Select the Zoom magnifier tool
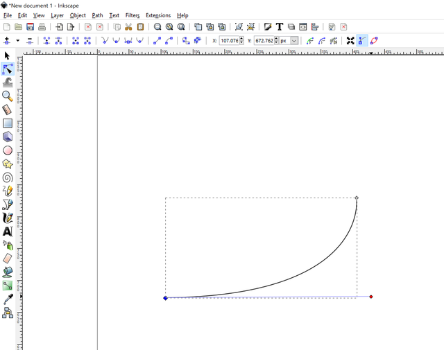This screenshot has height=350, width=444. tap(8, 96)
